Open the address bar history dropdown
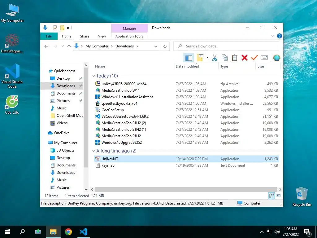The width and height of the screenshot is (317, 238). (155, 46)
